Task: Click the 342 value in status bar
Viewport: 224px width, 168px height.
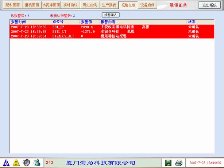Action: pyautogui.click(x=49, y=163)
